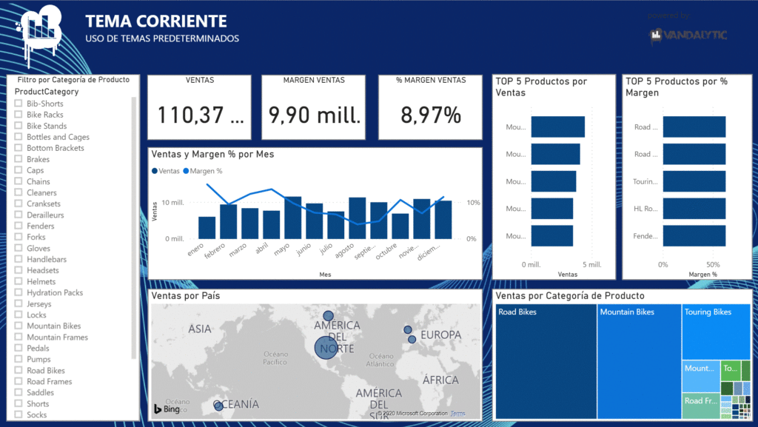
Task: Tick the Road Frames checkbox
Action: click(19, 381)
